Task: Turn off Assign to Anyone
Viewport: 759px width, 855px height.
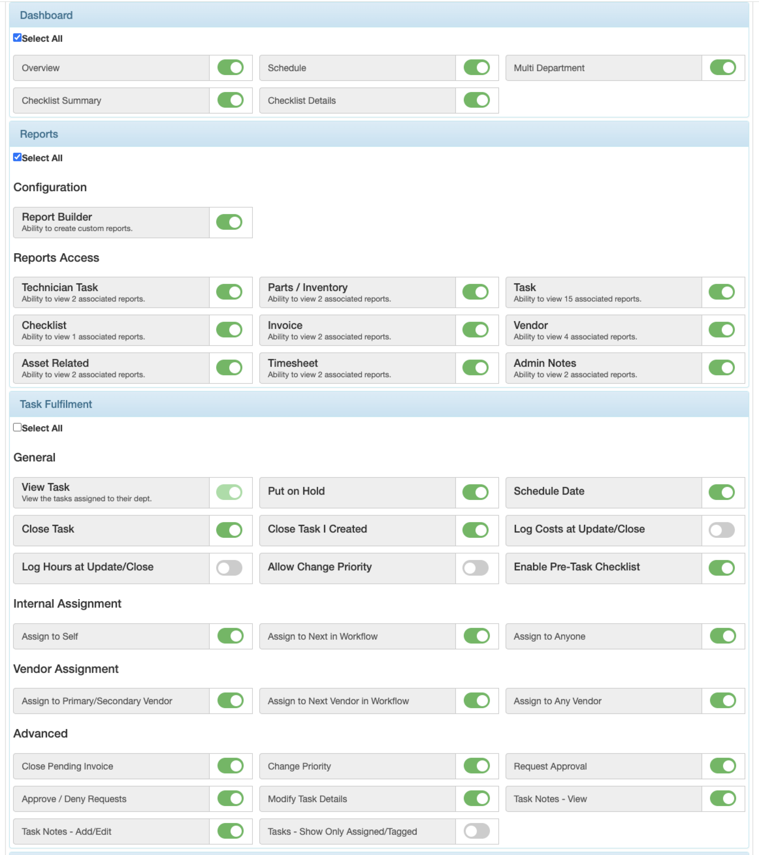Action: tap(722, 636)
